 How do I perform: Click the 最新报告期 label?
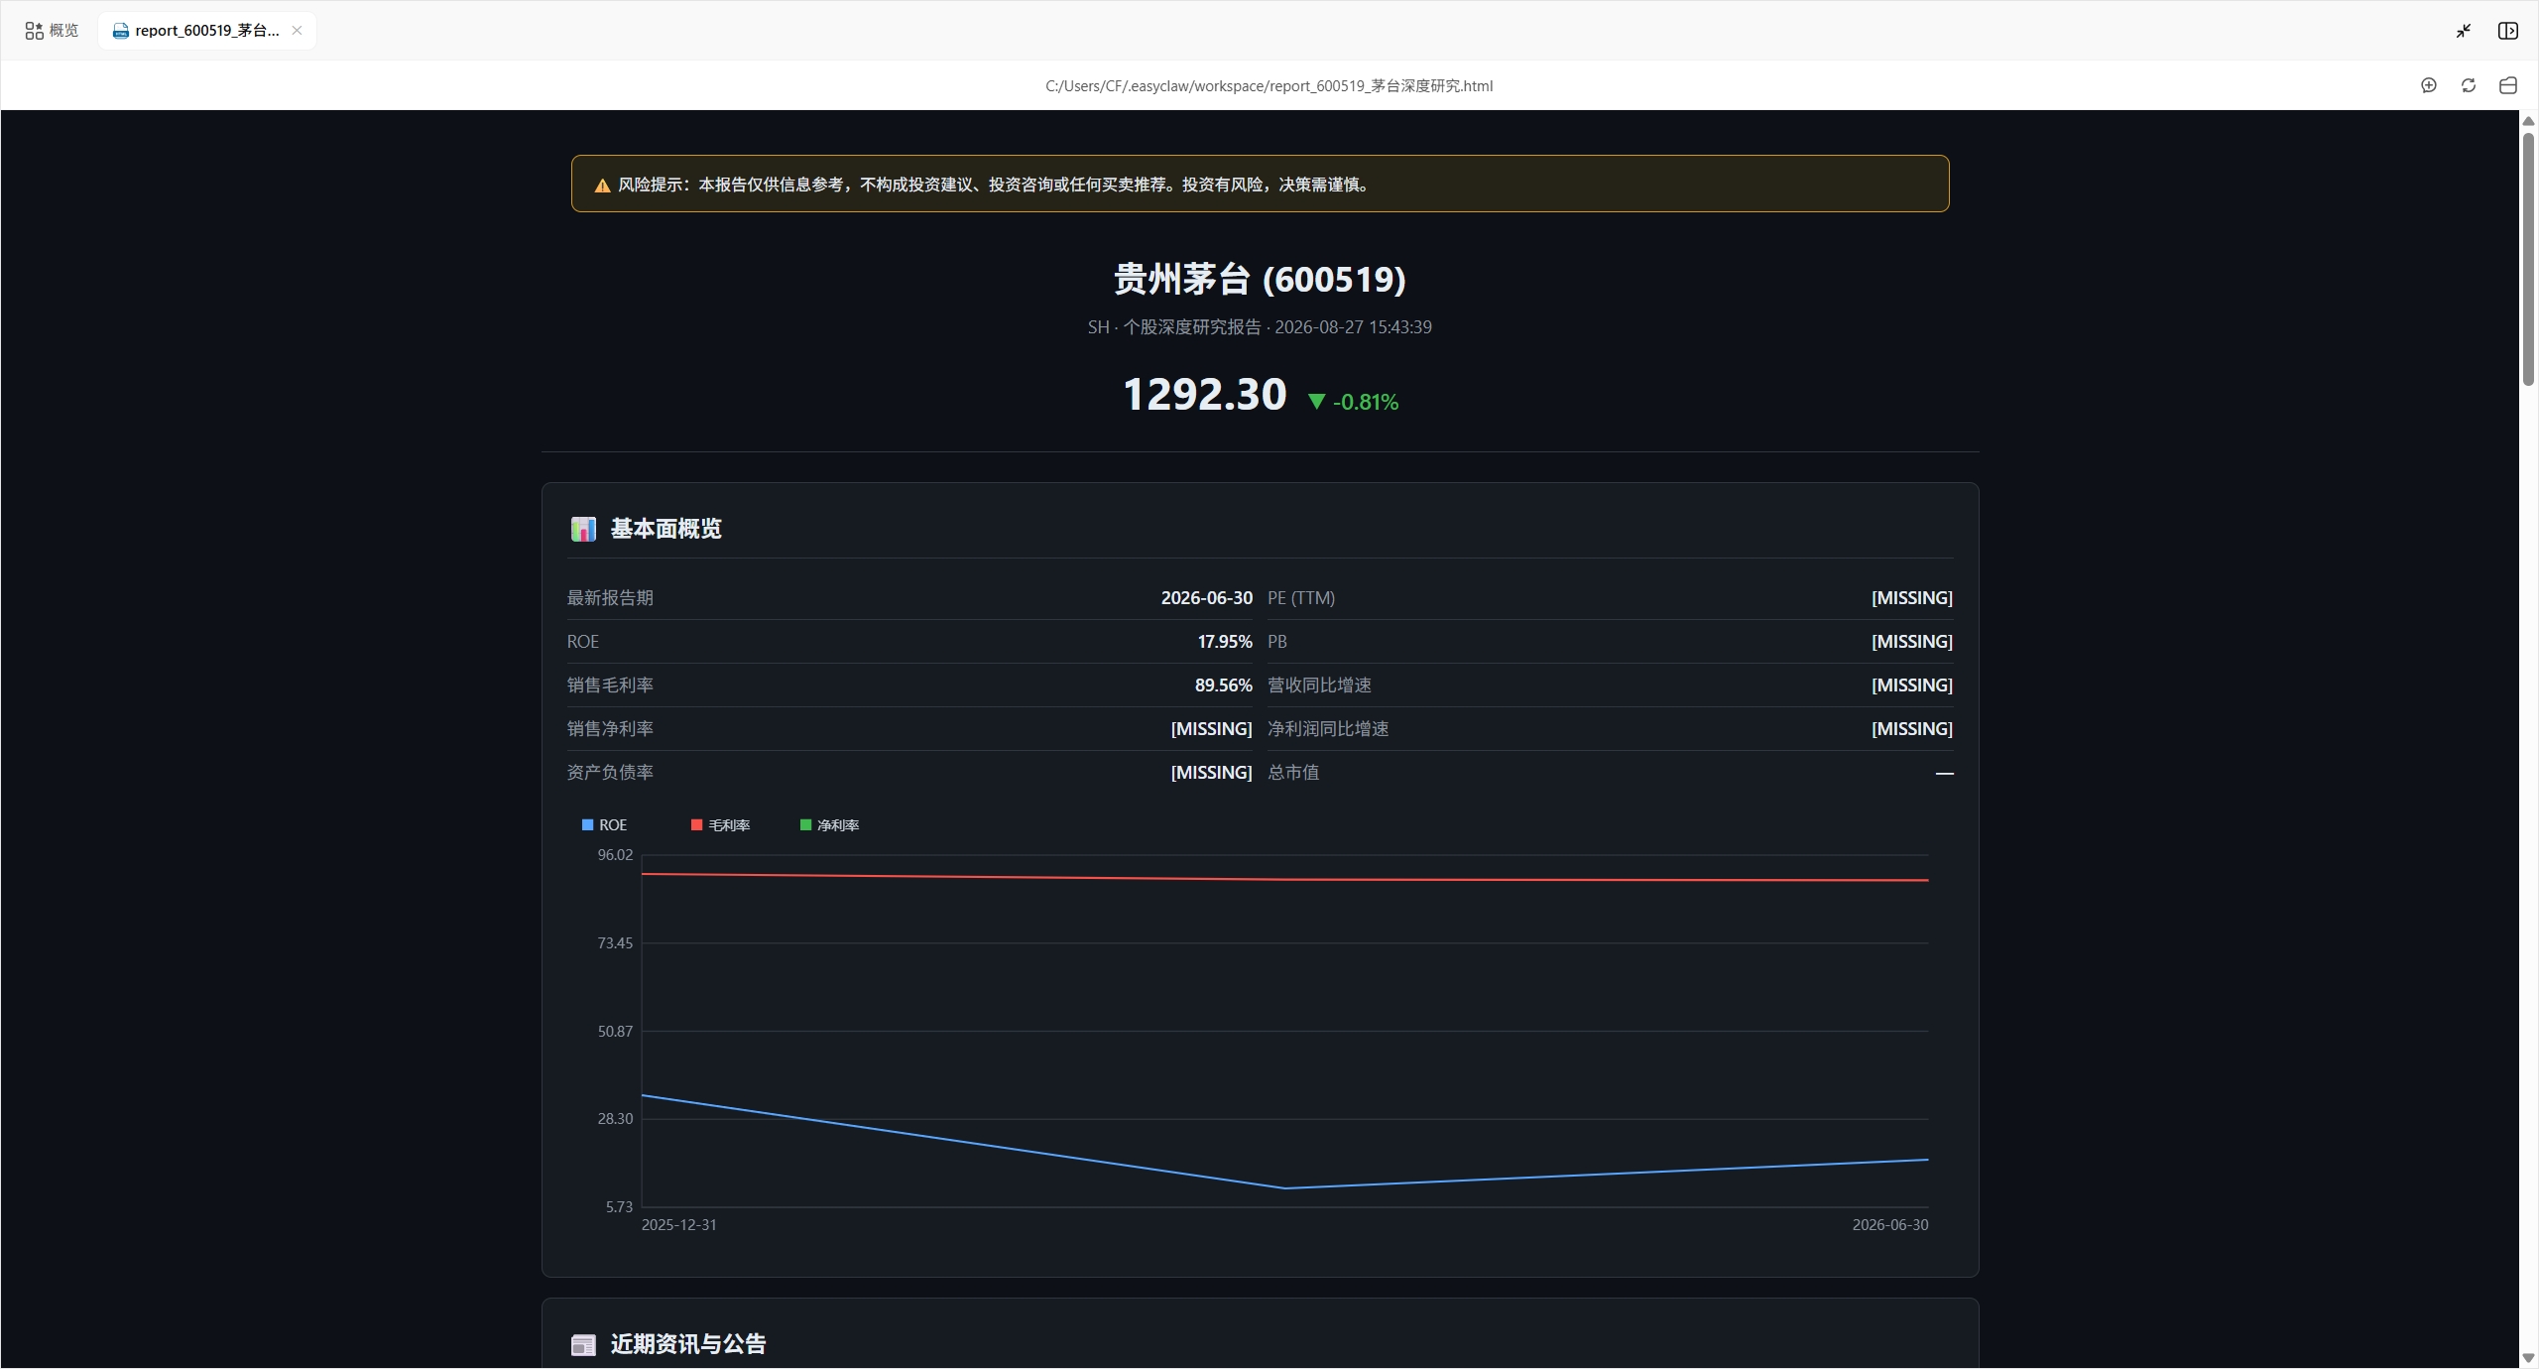tap(610, 598)
